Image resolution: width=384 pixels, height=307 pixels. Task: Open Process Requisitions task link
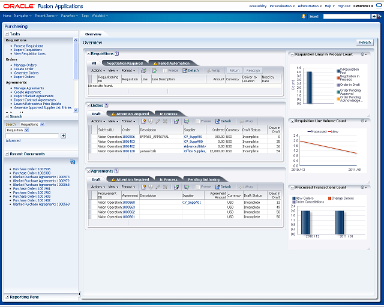(29, 46)
